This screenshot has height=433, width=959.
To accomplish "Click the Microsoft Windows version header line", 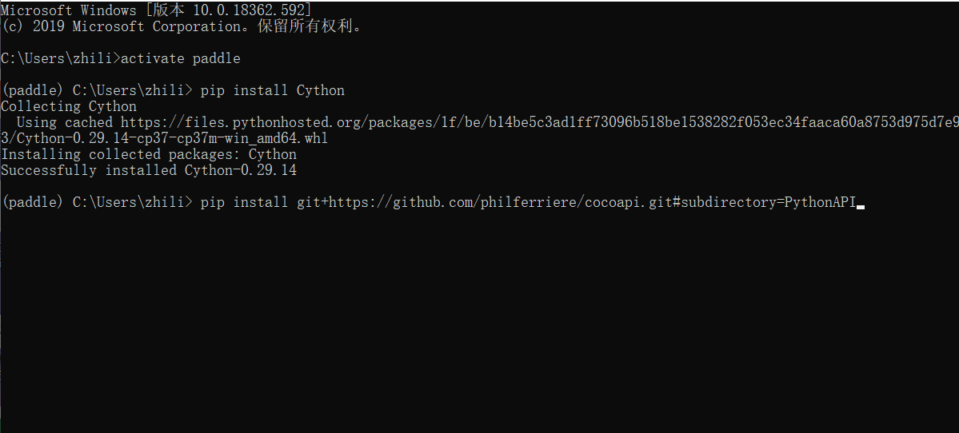I will [157, 10].
